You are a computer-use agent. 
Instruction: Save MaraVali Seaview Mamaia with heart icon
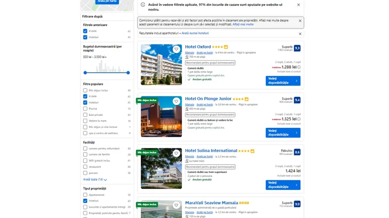coord(177,205)
